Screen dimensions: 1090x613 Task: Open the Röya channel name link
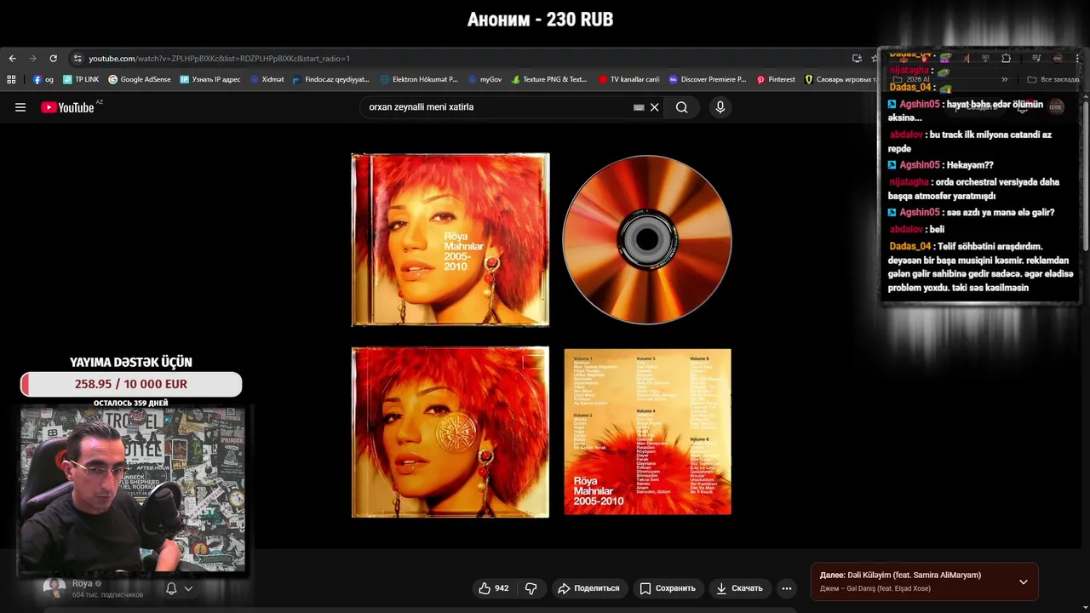click(x=82, y=583)
